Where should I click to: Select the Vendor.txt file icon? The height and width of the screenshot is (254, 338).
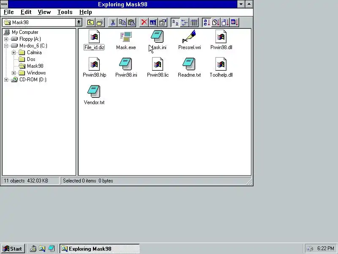tap(94, 91)
